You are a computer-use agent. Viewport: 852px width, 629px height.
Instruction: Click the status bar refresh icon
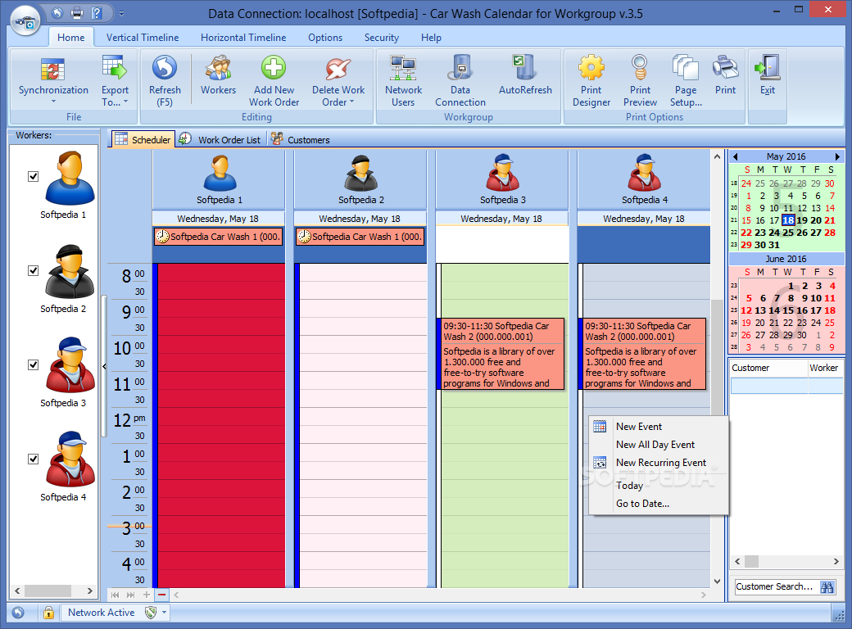click(x=18, y=613)
